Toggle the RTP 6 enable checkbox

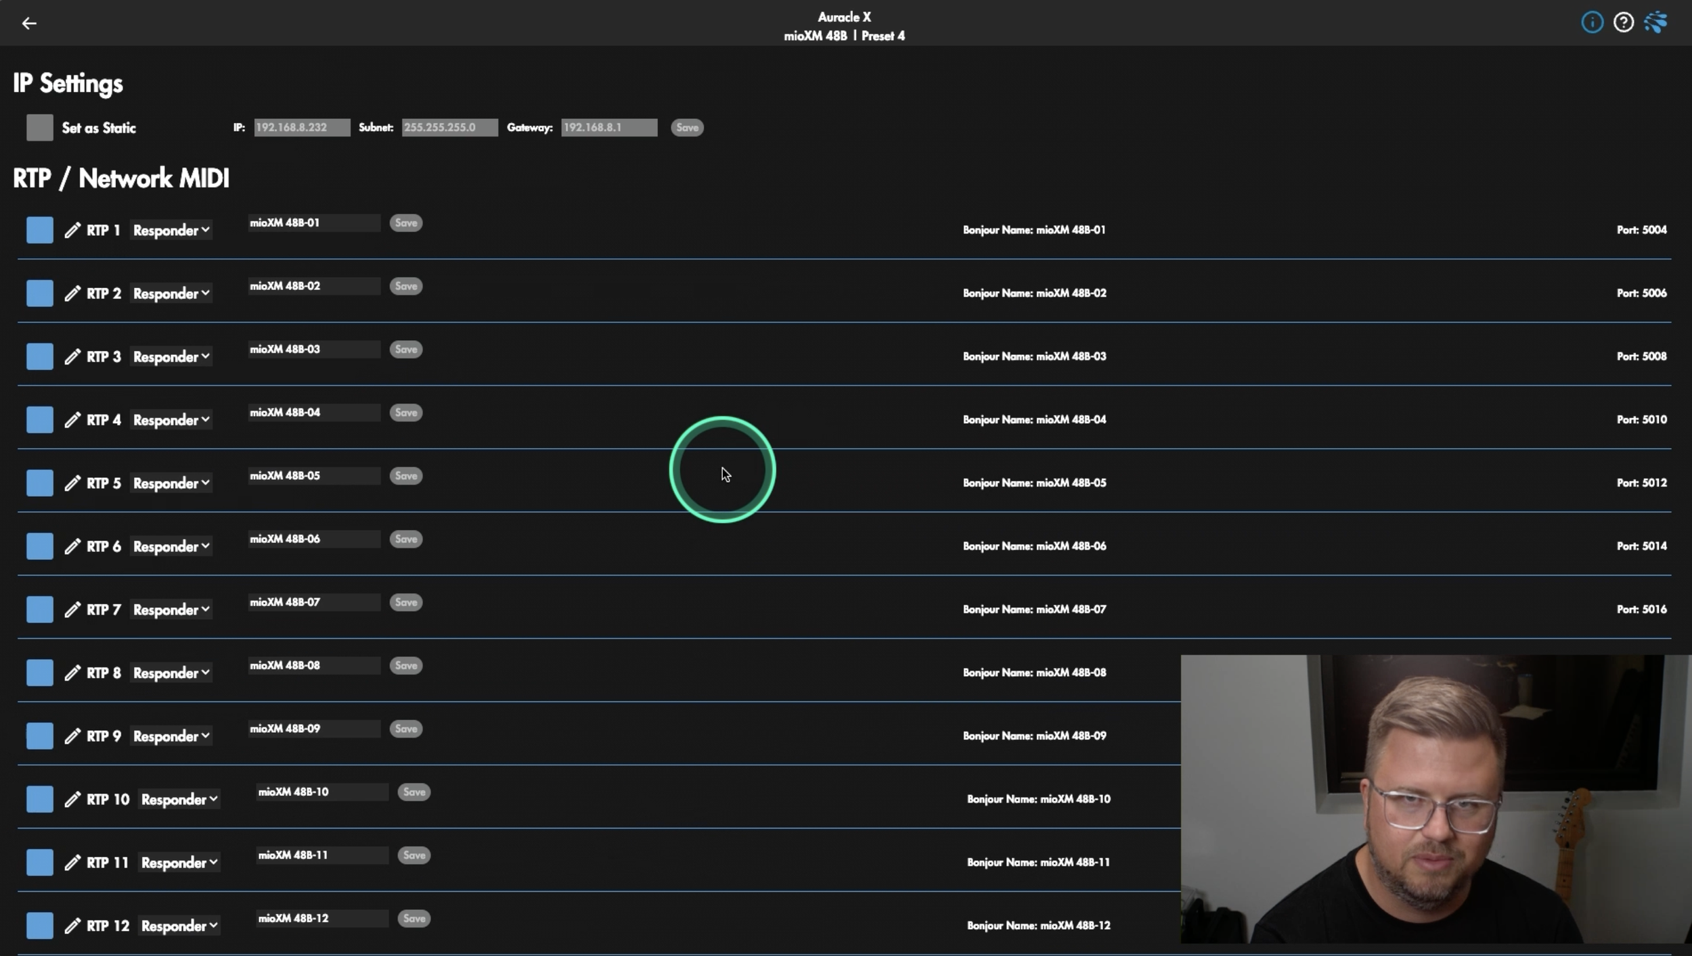pos(40,546)
